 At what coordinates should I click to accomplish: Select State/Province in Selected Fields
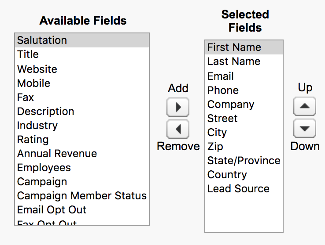244,161
